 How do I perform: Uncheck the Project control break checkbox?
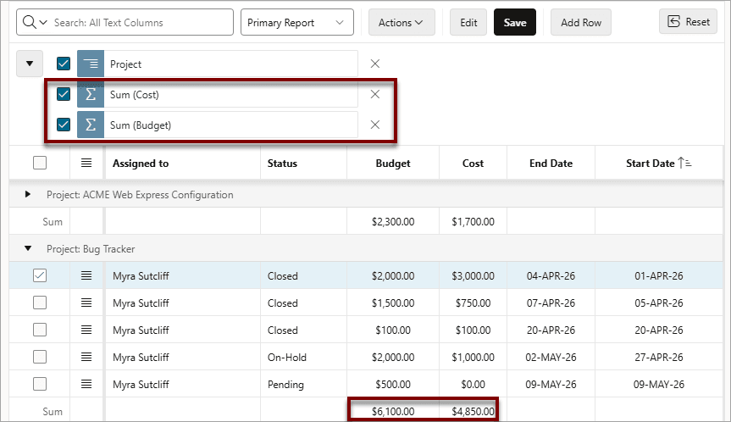pos(64,64)
